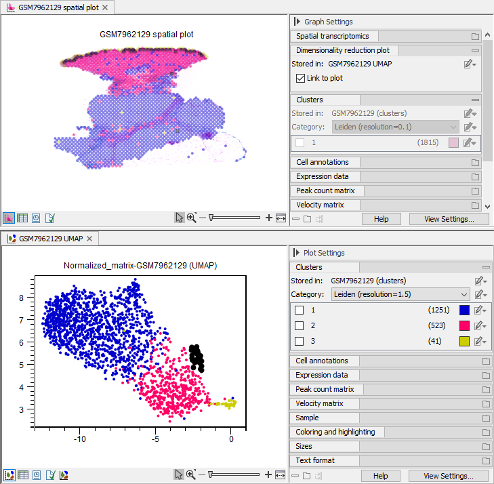Switch to plot view in spatial plot toolbar
494x484 pixels.
point(9,218)
